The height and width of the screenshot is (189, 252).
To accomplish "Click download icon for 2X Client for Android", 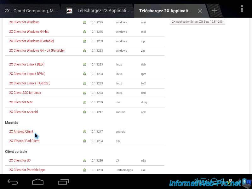I will (84, 112).
